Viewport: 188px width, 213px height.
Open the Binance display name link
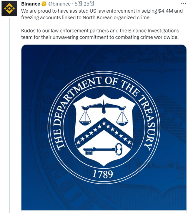(x=31, y=4)
